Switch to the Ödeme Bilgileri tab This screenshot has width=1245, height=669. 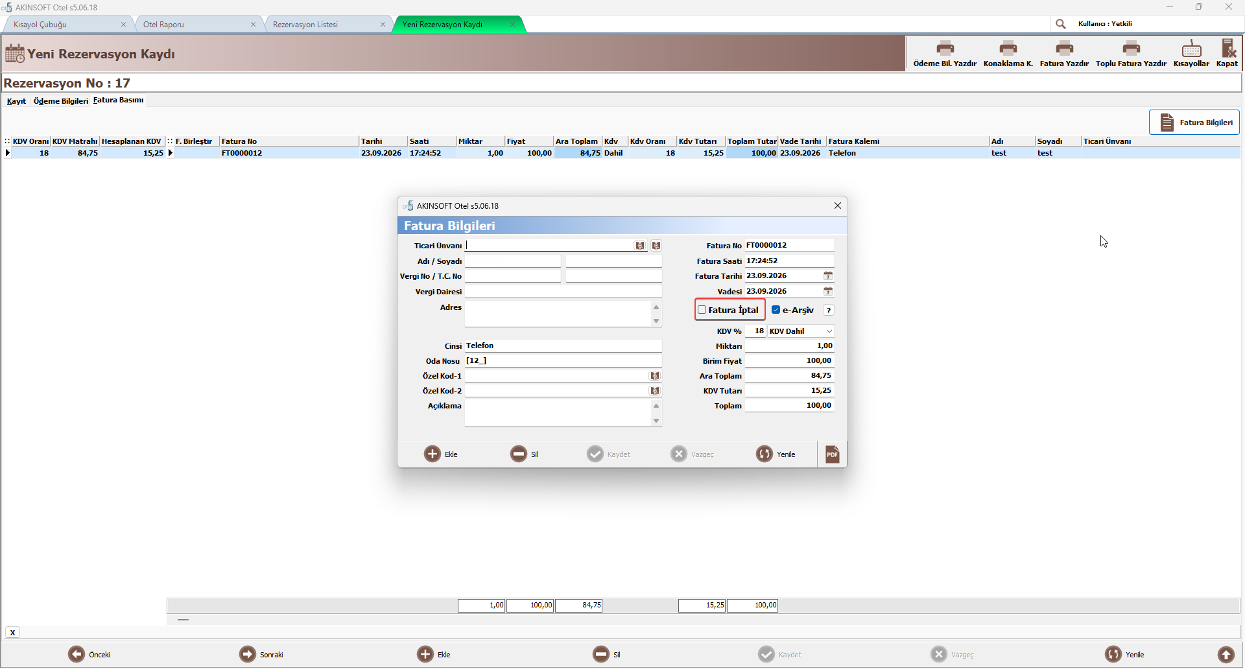61,101
